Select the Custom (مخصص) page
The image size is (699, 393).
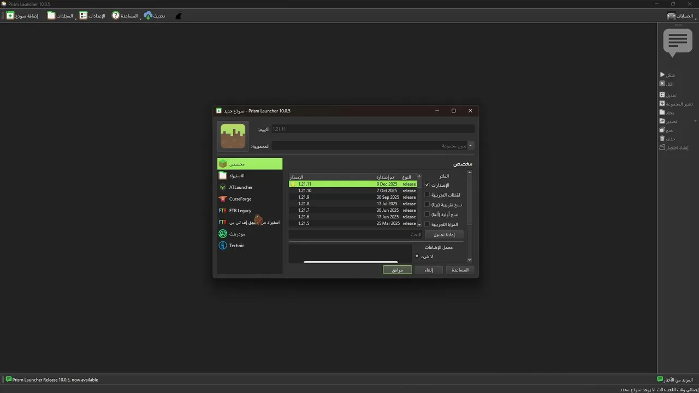coord(250,164)
